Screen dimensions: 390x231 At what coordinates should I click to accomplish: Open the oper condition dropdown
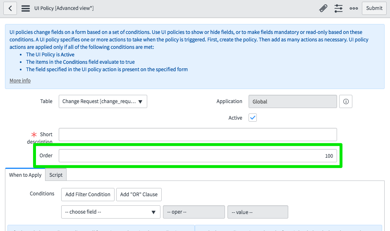194,212
